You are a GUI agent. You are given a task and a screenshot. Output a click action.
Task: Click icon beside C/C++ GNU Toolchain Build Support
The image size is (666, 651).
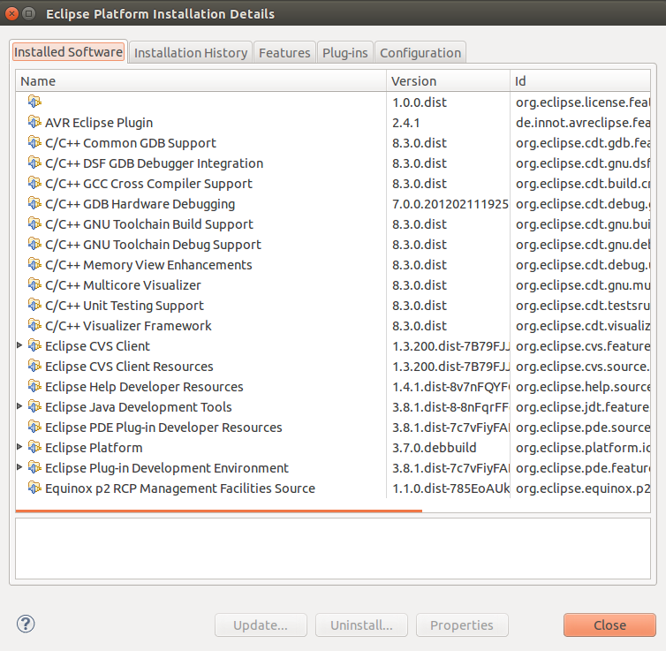(34, 223)
